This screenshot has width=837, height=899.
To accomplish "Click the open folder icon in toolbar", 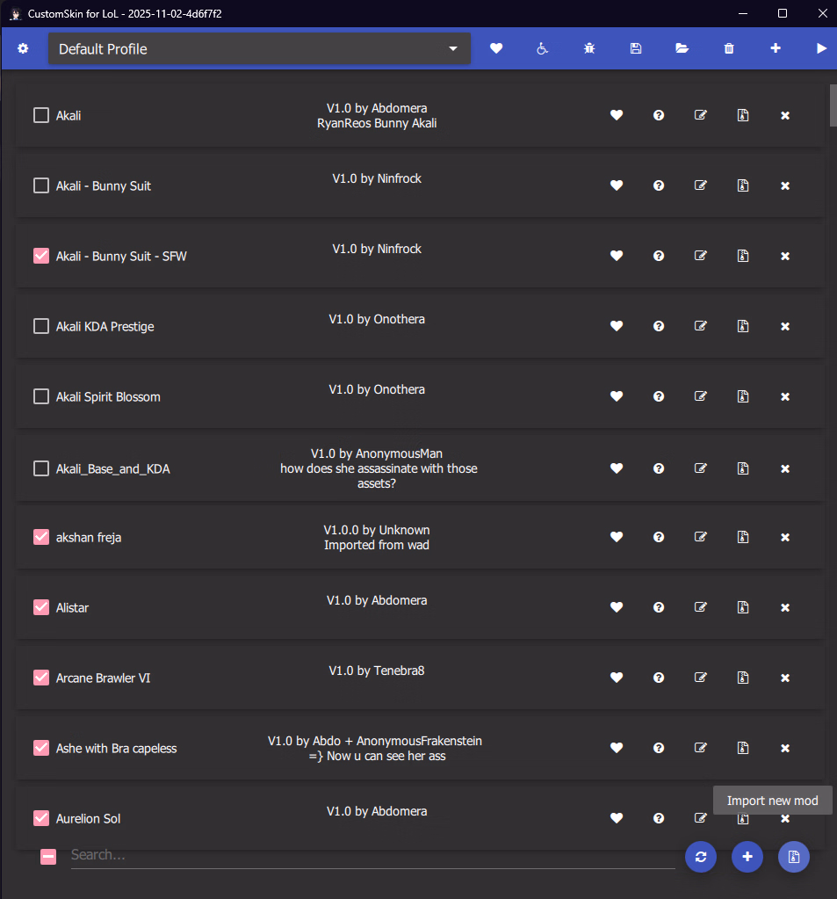I will pyautogui.click(x=682, y=48).
